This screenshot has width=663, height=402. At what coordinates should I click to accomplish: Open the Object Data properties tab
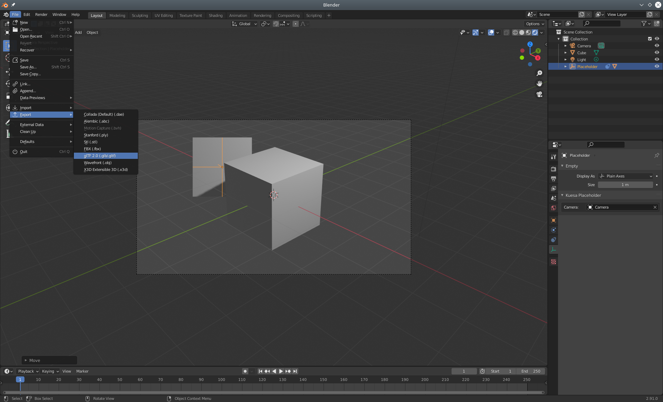554,249
